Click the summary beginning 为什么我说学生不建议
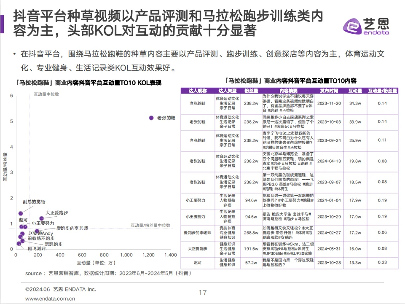 click(x=288, y=103)
